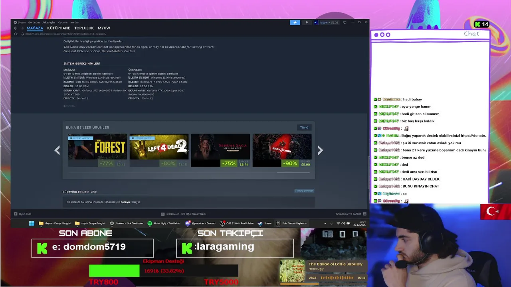Viewport: 511px width, 287px height.
Task: Open the Steam menu in title bar
Action: [20, 22]
